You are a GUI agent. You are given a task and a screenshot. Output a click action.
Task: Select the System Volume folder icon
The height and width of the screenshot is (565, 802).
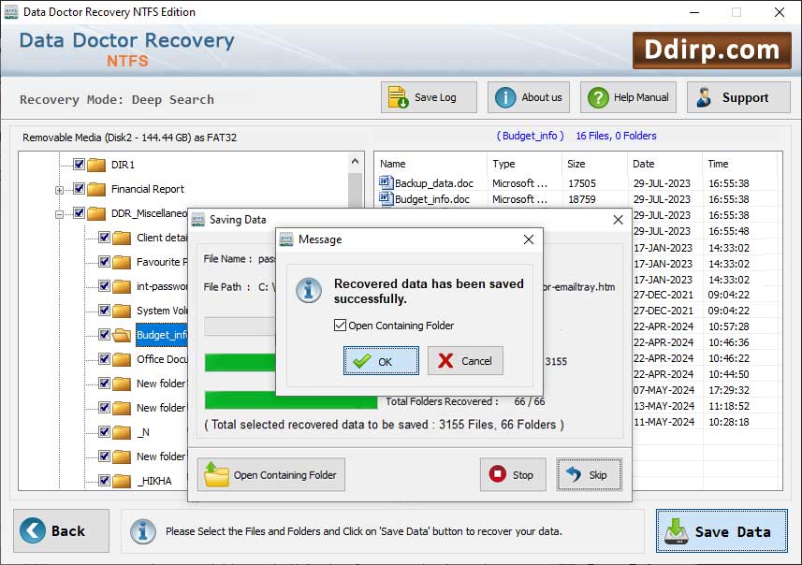pyautogui.click(x=122, y=311)
